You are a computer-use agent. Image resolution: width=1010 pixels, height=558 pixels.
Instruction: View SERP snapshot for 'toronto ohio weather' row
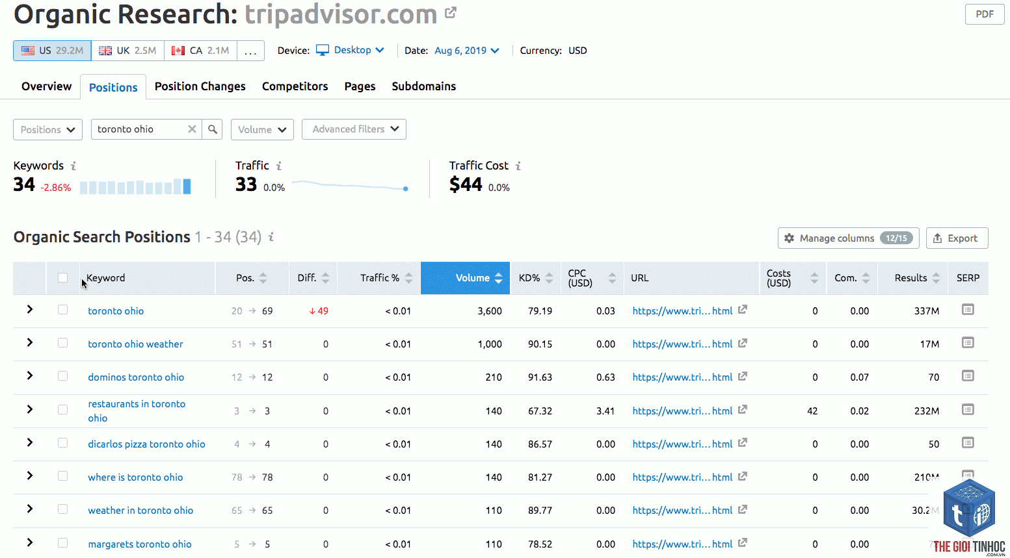968,343
